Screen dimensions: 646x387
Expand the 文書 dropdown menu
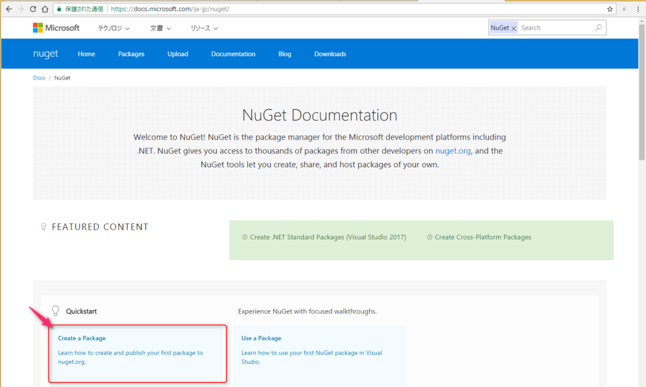pyautogui.click(x=160, y=28)
